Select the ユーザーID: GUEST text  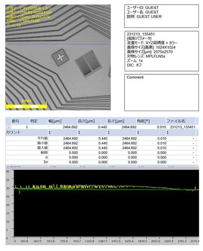coord(143,8)
